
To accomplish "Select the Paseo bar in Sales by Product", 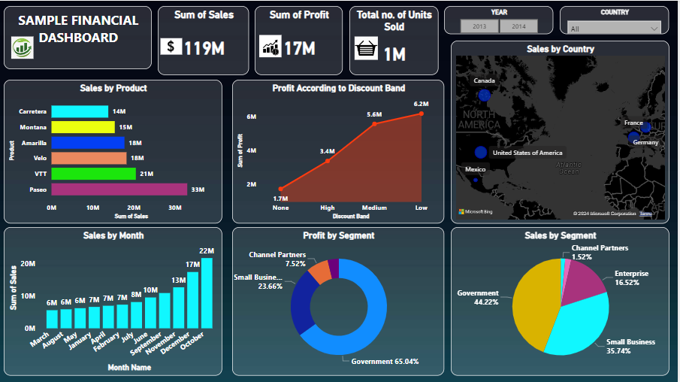I will [119, 189].
